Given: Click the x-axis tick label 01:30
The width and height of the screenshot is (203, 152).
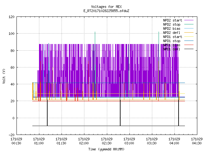Looking at the screenshot, I should click(61, 143).
